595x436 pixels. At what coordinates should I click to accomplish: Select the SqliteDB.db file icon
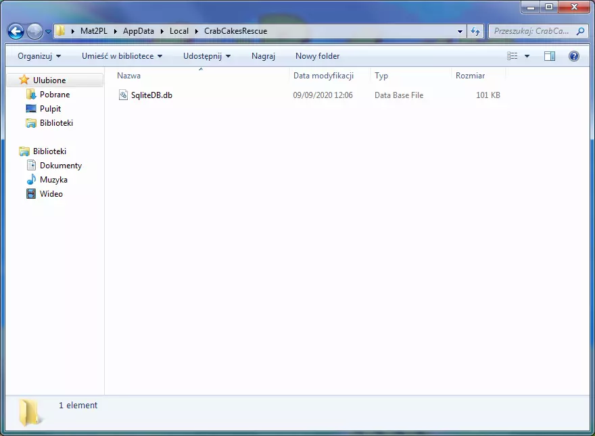123,95
